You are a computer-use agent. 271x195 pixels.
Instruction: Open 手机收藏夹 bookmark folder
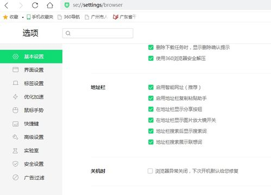[x=40, y=17]
